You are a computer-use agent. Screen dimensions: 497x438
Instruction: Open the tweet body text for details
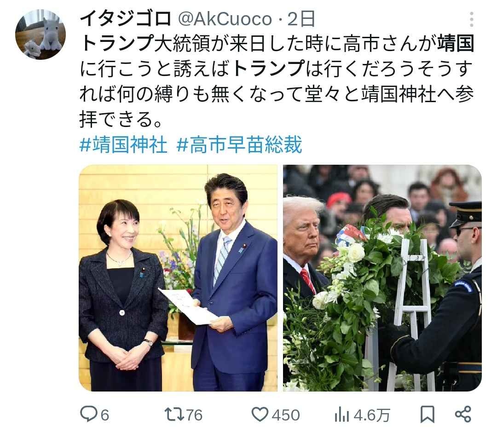coord(277,81)
